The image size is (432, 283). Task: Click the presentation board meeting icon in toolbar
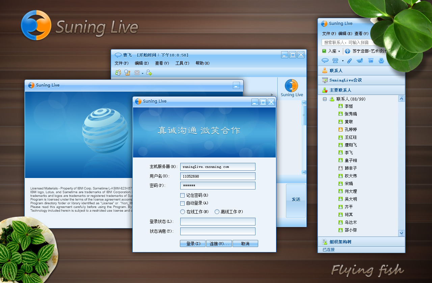[371, 61]
